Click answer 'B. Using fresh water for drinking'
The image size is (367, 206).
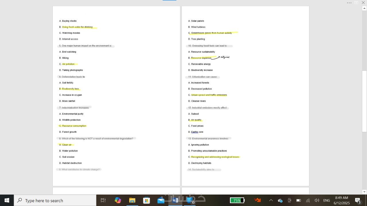76,27
